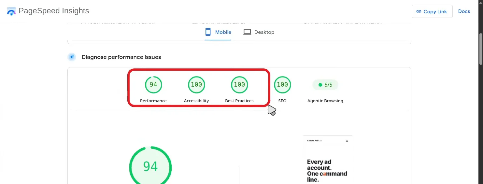Click the Diagnose performance issues lighthouse icon
This screenshot has width=483, height=184.
click(x=72, y=57)
